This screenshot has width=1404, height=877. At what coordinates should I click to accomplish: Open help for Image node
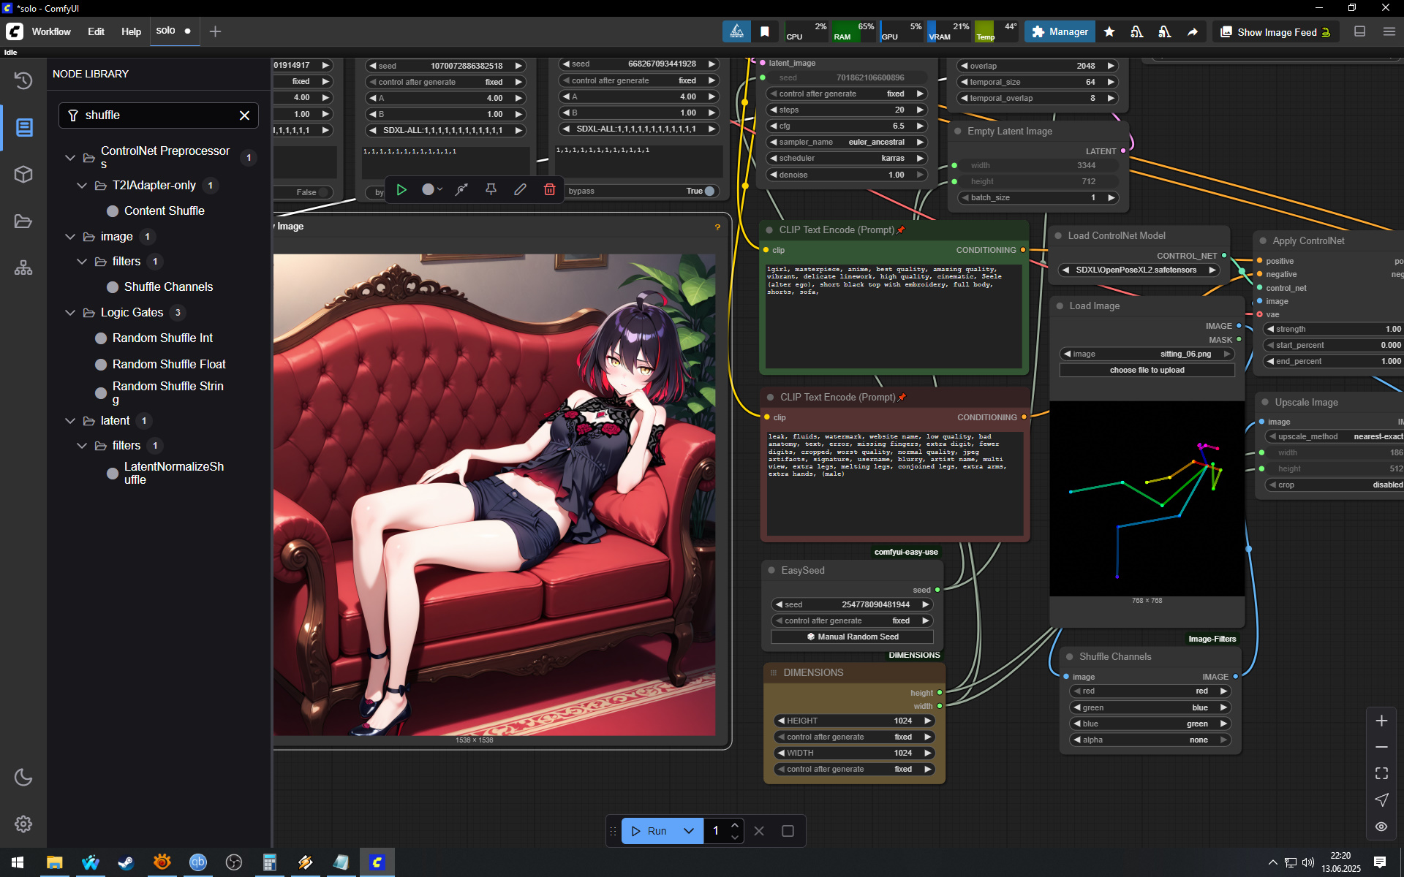coord(717,227)
